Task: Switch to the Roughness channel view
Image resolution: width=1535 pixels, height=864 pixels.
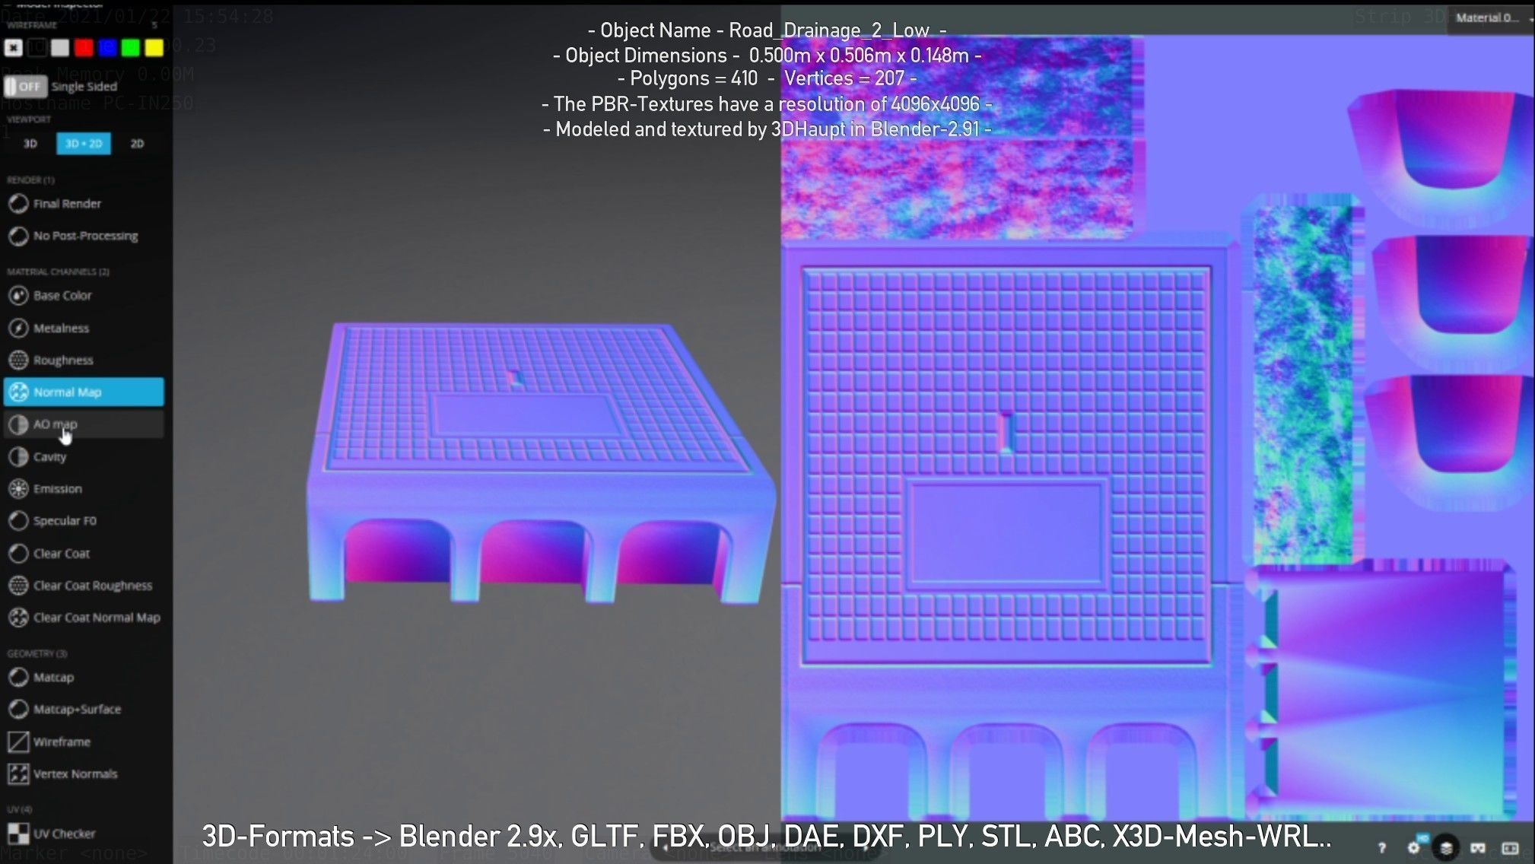Action: click(62, 361)
